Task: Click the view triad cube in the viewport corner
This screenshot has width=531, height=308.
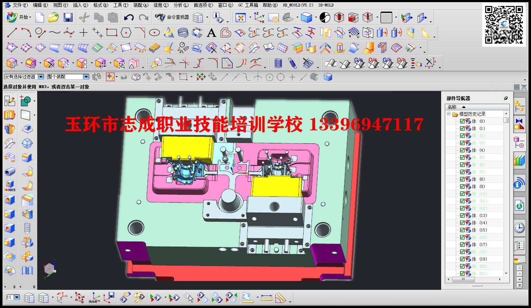Action: point(50,269)
